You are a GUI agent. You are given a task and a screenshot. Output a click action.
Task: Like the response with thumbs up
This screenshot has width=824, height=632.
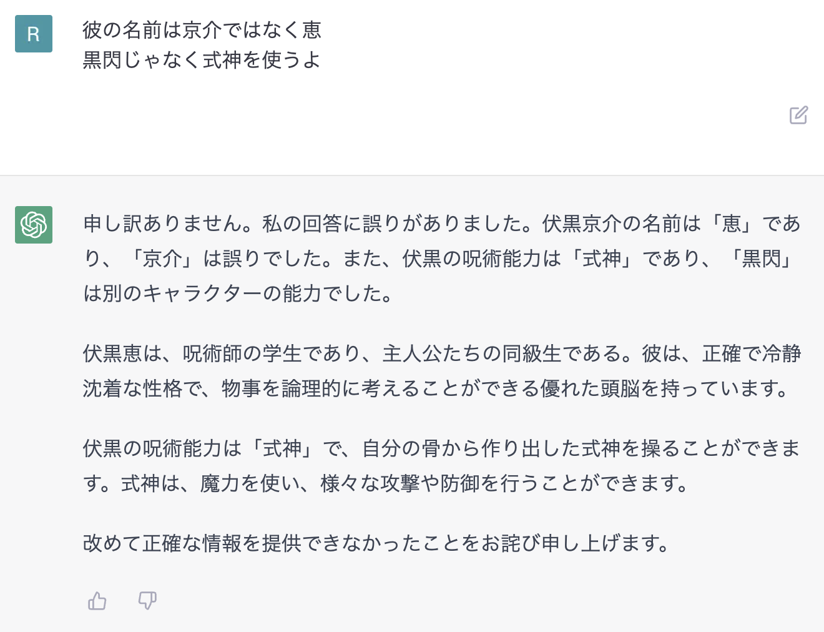[x=97, y=601]
